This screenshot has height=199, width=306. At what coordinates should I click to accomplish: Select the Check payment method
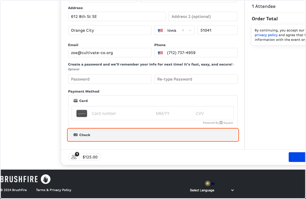[153, 135]
